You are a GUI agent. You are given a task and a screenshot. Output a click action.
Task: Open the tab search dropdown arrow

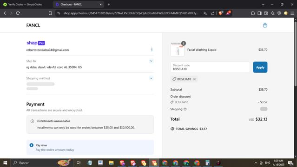pyautogui.click(x=263, y=4)
